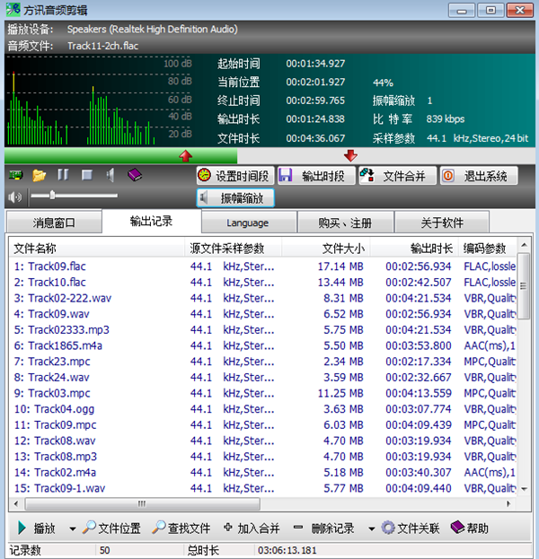Select row 8: Track24.wav

coord(262,377)
